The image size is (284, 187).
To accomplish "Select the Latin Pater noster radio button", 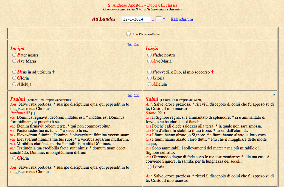I will [14, 55].
